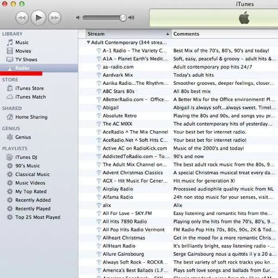Sort by the Stream column header
This screenshot has height=278, width=278.
point(129,34)
